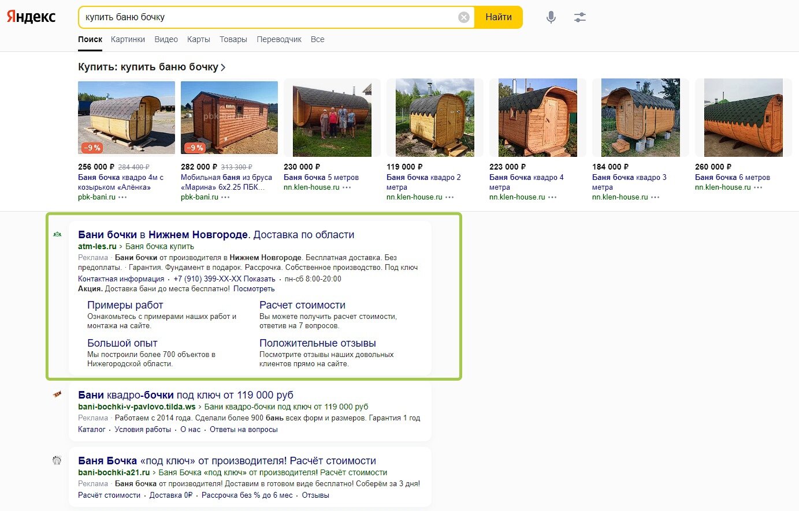Open the Баня бочка 5 метров title link
Image resolution: width=799 pixels, height=511 pixels.
click(x=321, y=177)
